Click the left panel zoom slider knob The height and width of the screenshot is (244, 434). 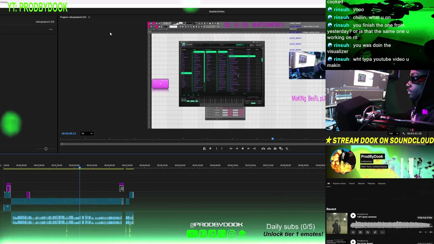click(x=46, y=149)
